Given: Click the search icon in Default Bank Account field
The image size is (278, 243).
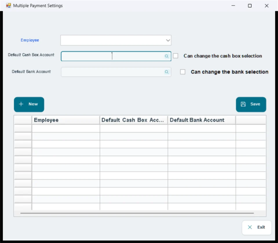Looking at the screenshot, I should tap(167, 72).
